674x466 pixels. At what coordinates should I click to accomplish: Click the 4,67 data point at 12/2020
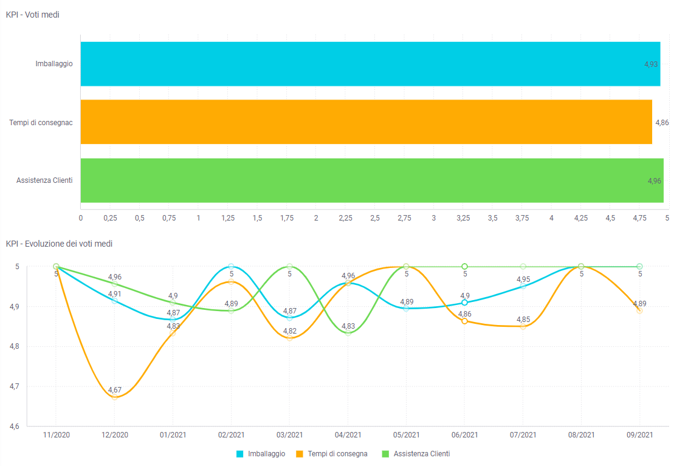pos(114,397)
